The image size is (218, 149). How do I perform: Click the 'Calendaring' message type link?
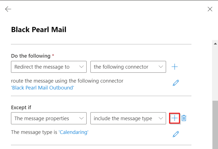pyautogui.click(x=73, y=132)
